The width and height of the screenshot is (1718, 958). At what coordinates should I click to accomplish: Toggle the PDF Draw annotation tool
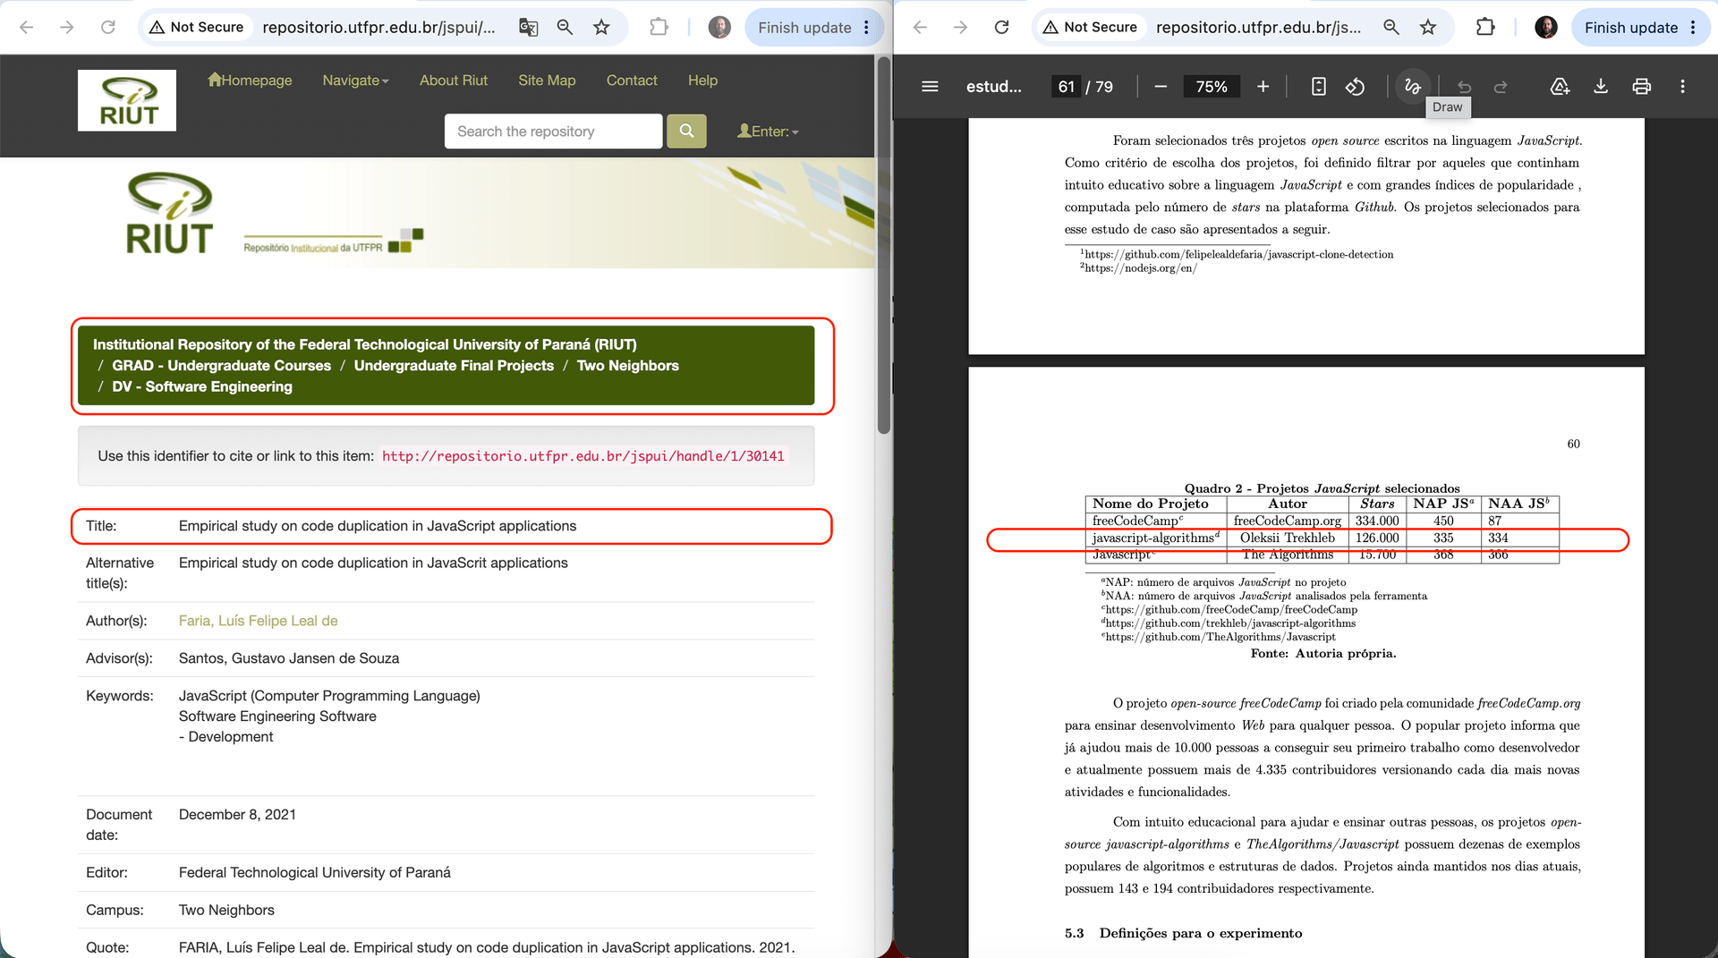point(1412,87)
